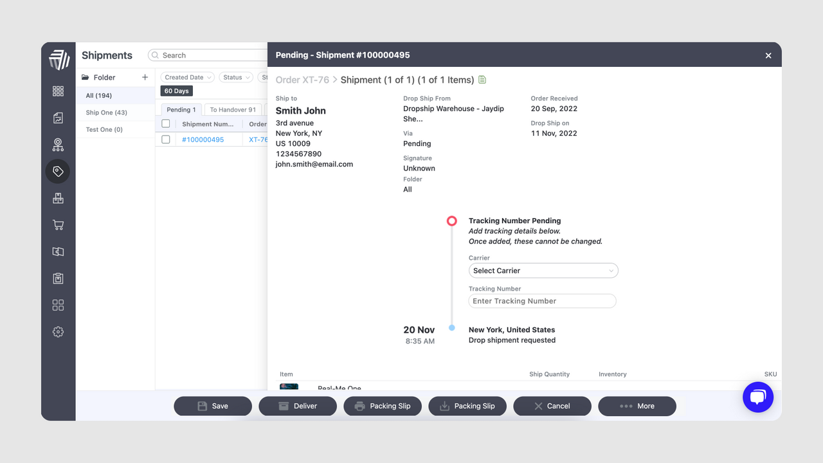Image resolution: width=823 pixels, height=463 pixels.
Task: Select the Ship One (43) folder
Action: coord(115,113)
